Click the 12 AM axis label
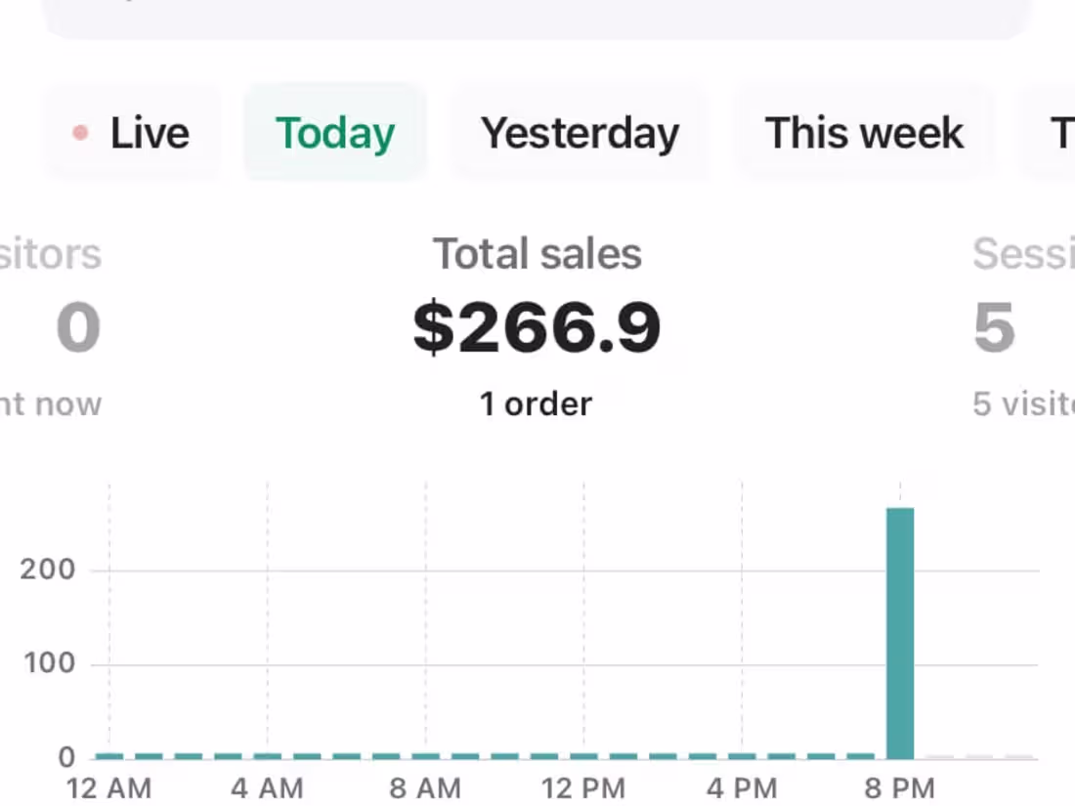Viewport: 1075px width, 806px height. pyautogui.click(x=109, y=787)
